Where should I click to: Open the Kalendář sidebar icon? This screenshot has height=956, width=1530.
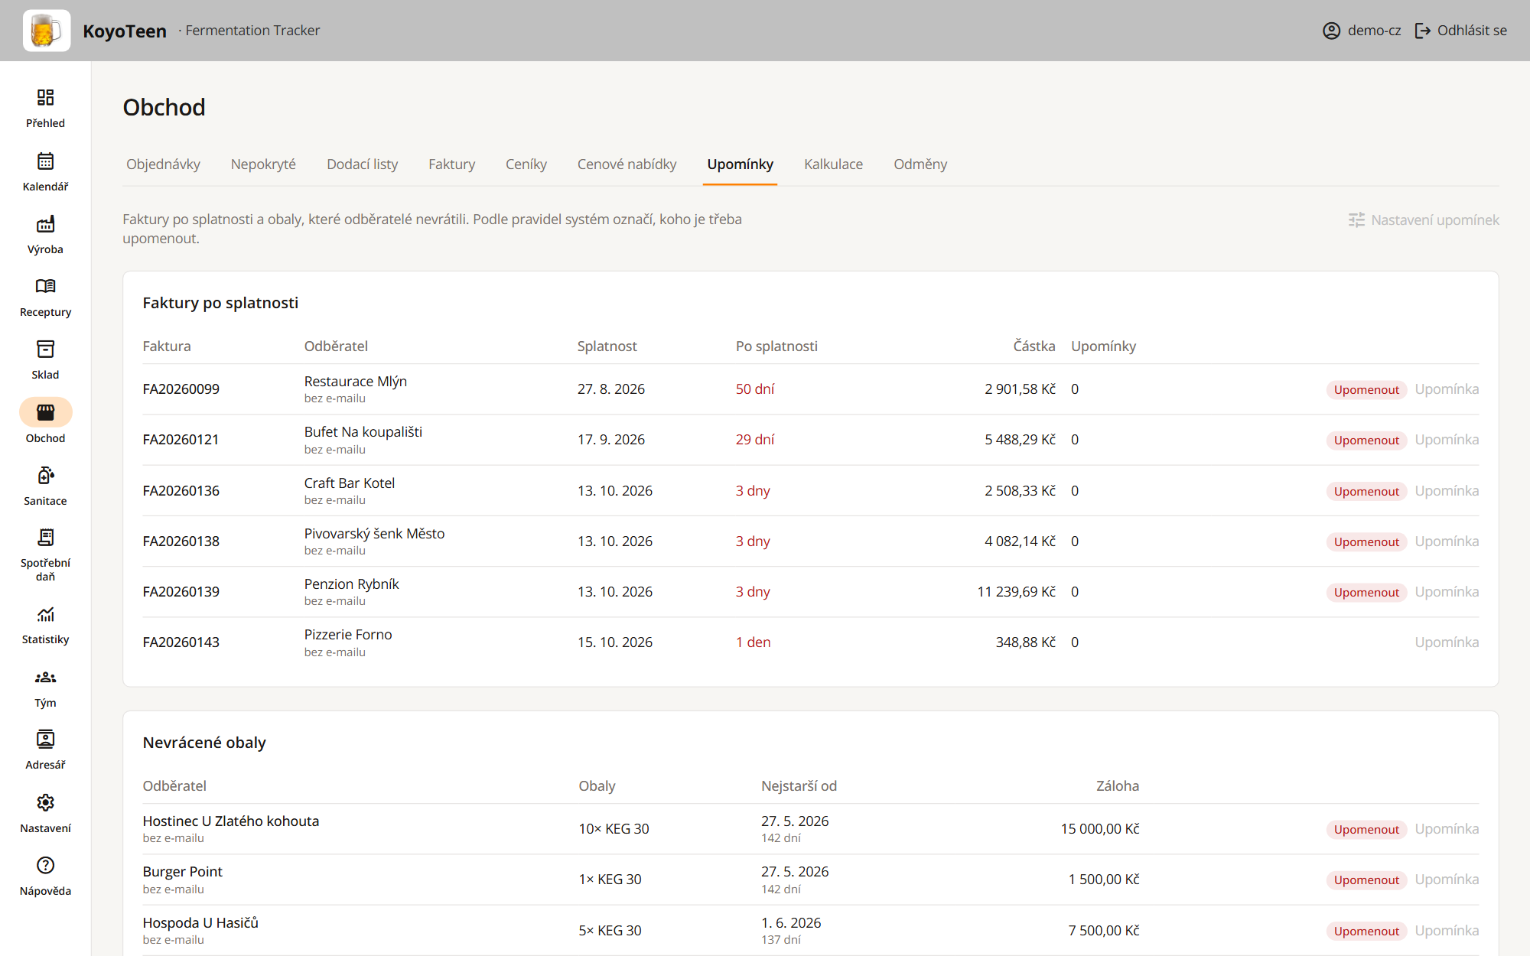click(45, 161)
